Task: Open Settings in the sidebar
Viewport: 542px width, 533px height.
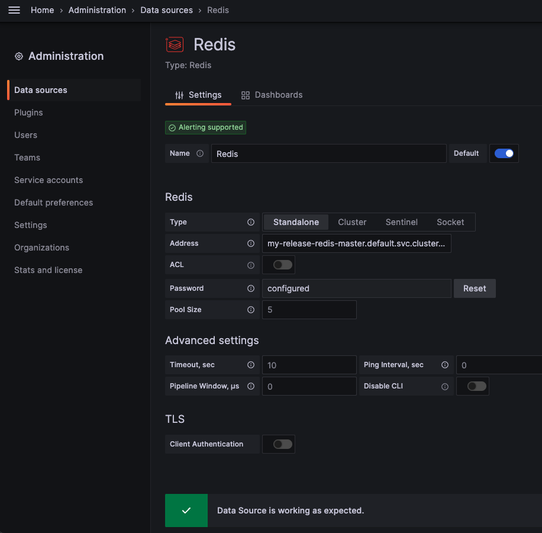Action: tap(30, 225)
